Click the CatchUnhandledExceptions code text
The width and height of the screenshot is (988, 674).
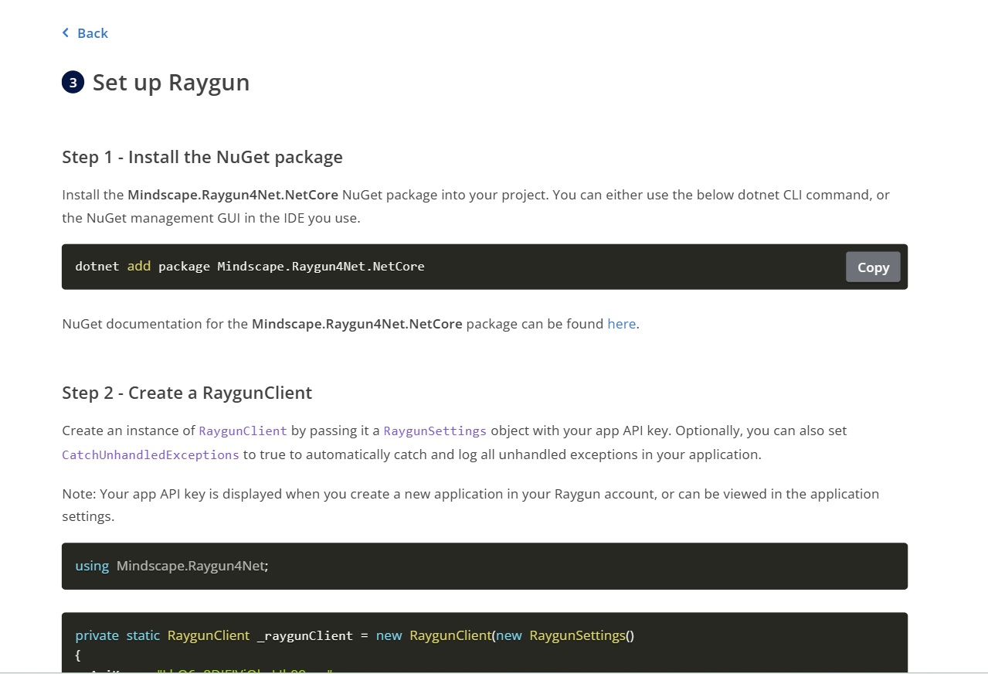(x=150, y=454)
